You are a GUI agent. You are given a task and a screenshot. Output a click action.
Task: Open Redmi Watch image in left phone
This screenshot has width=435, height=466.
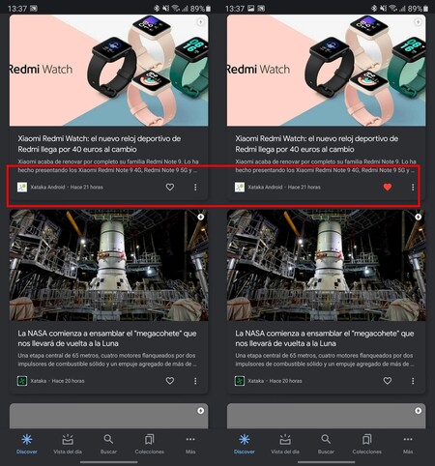(108, 71)
